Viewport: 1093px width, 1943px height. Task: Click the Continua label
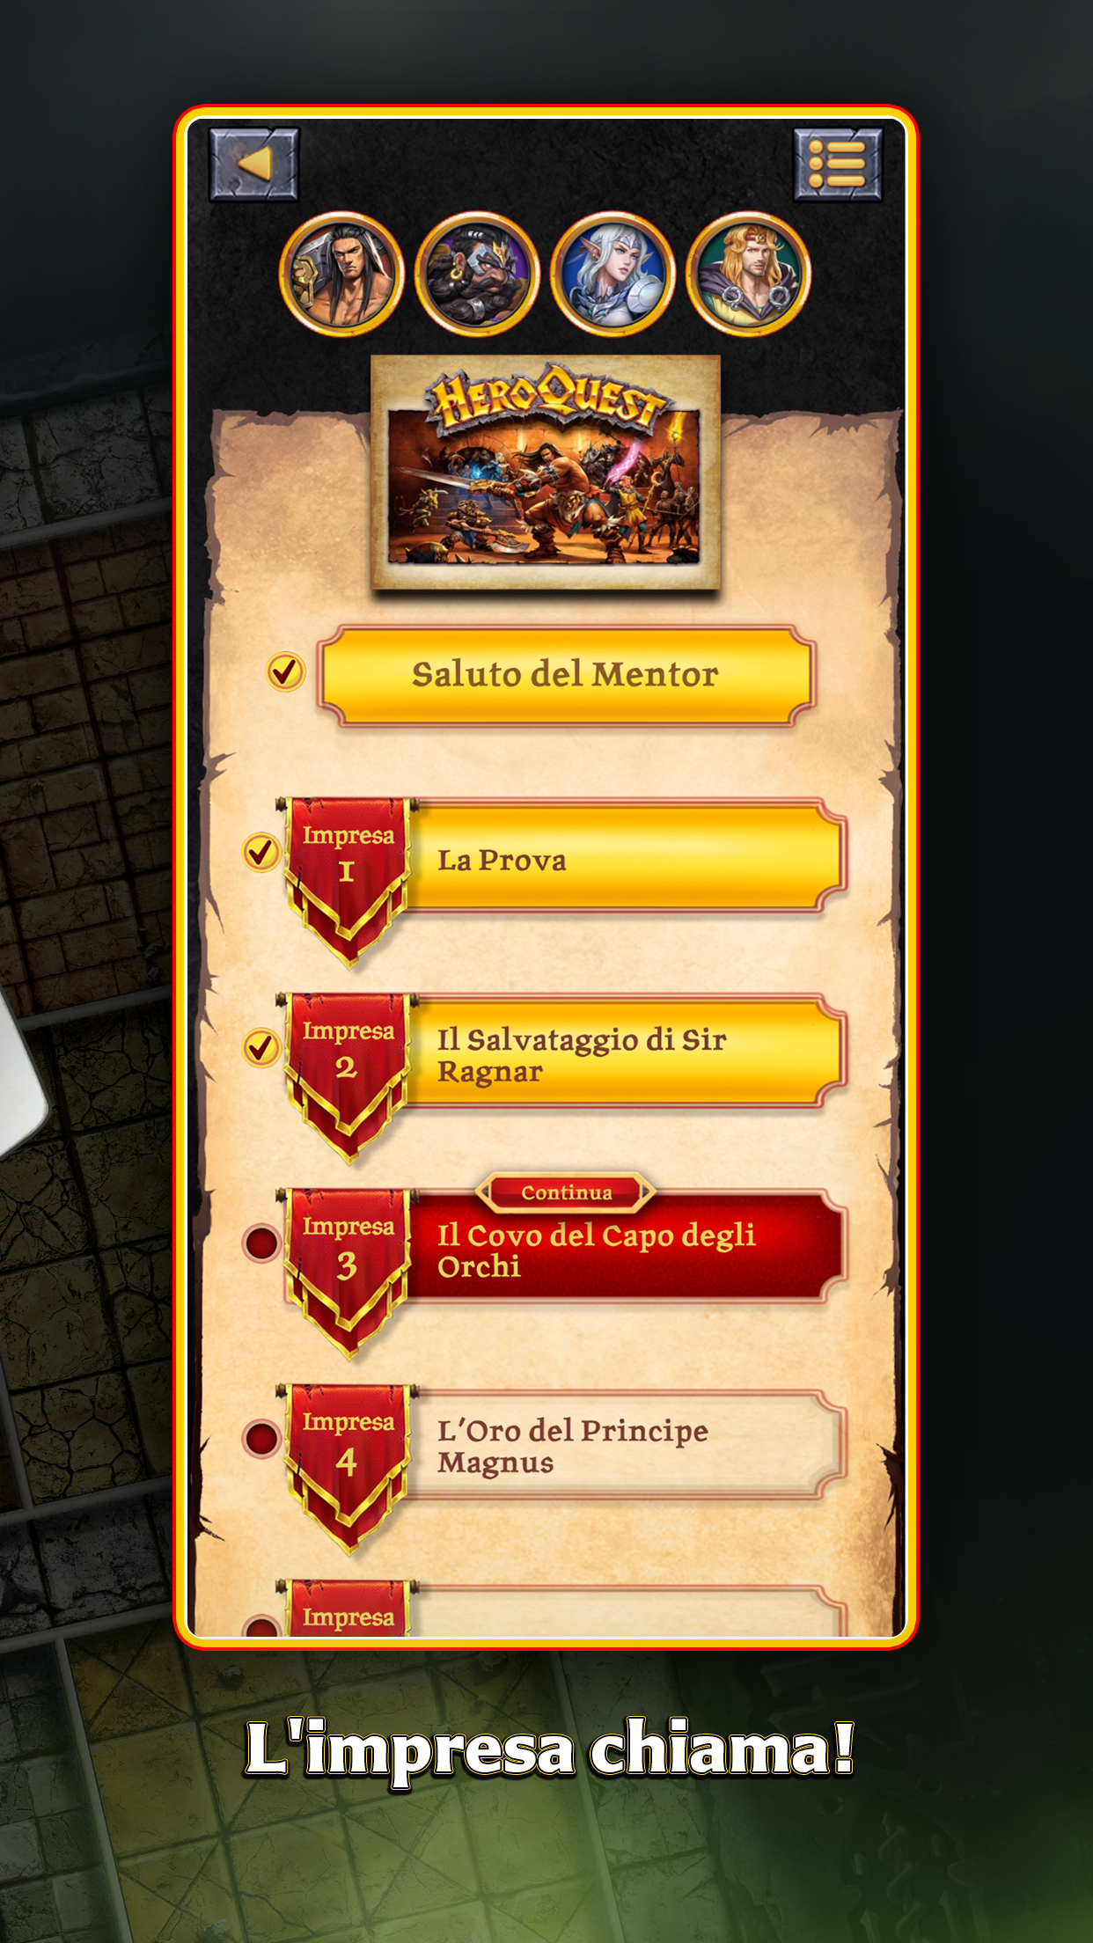[x=566, y=1192]
